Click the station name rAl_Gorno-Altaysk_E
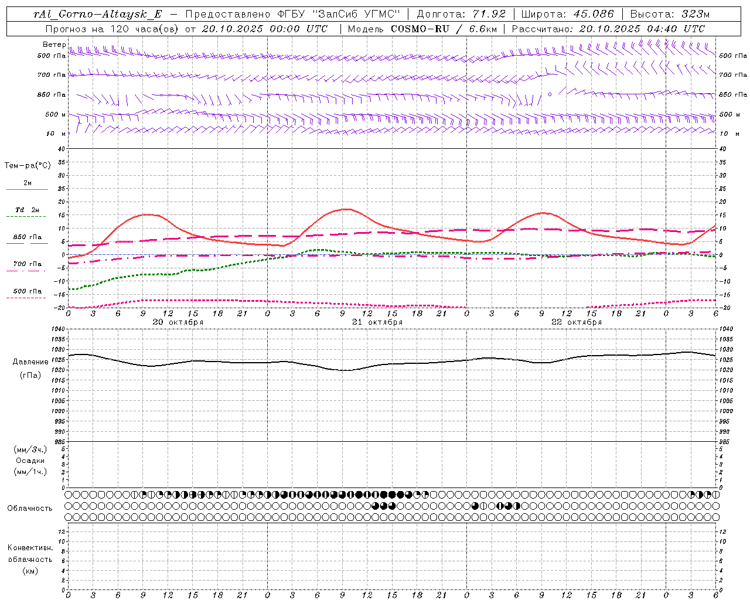The height and width of the screenshot is (600, 750). (97, 15)
